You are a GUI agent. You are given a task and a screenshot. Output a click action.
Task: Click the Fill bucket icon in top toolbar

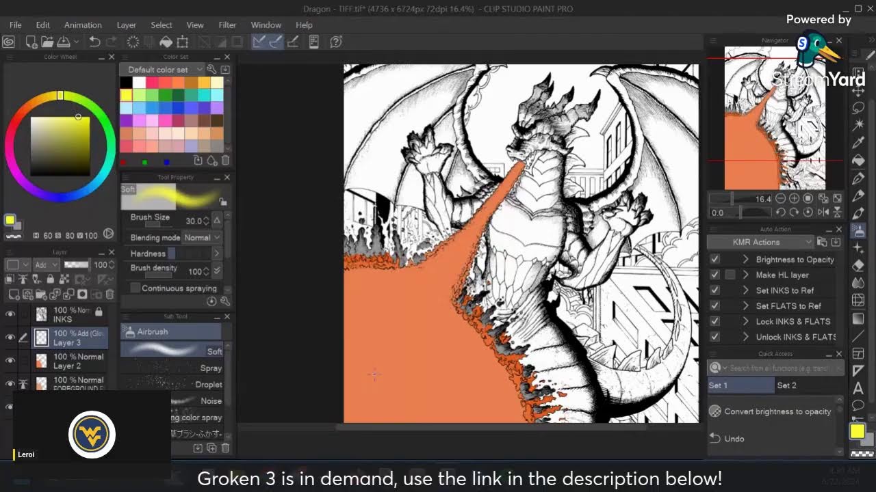pos(165,42)
